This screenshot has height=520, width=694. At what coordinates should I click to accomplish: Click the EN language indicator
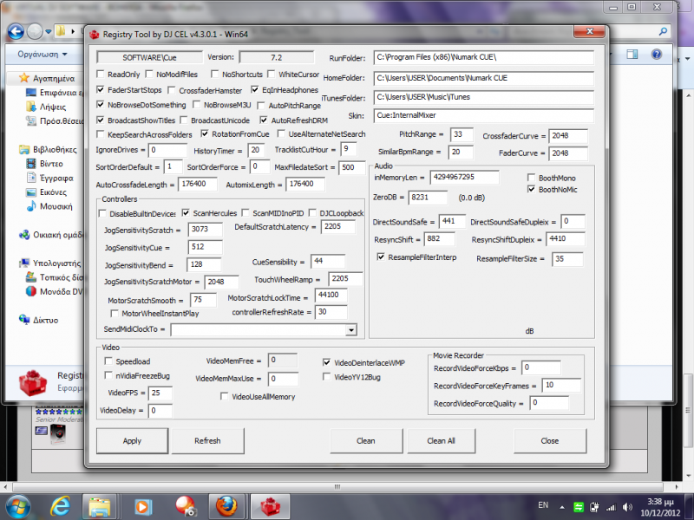[543, 505]
